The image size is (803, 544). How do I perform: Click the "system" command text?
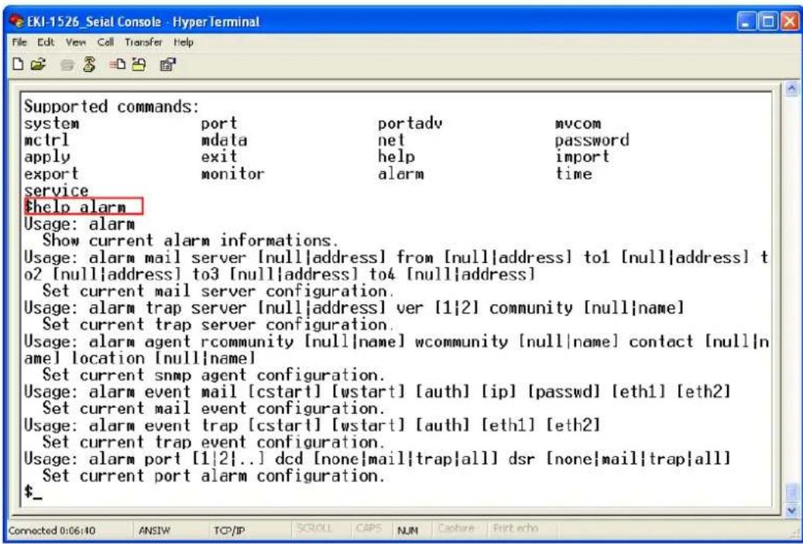point(52,123)
